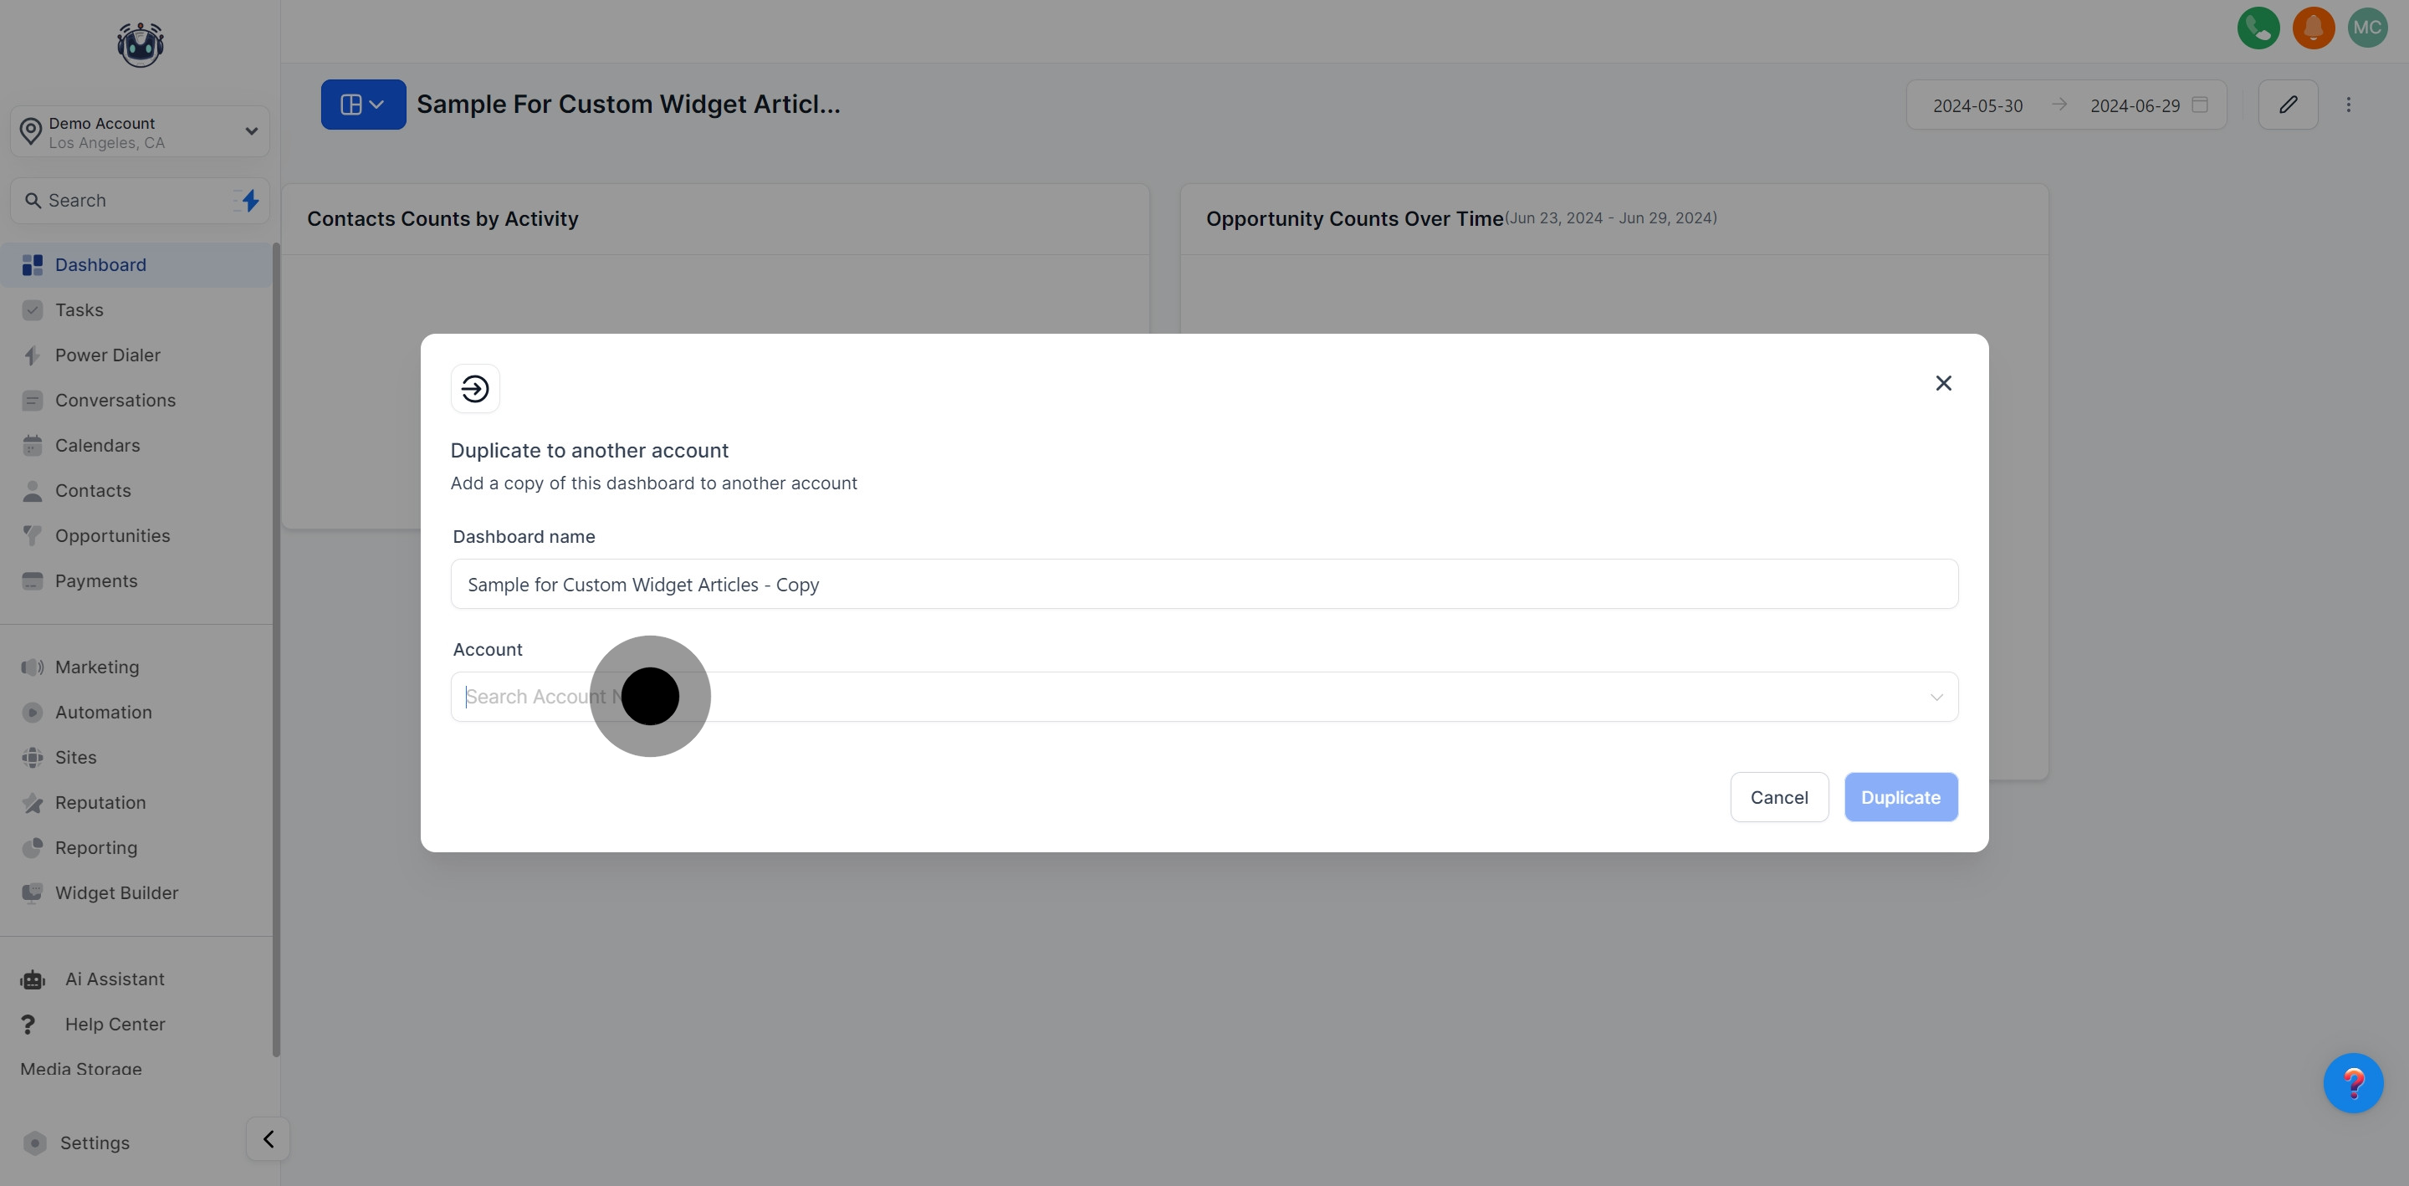Click the Duplicate button

click(x=1900, y=797)
